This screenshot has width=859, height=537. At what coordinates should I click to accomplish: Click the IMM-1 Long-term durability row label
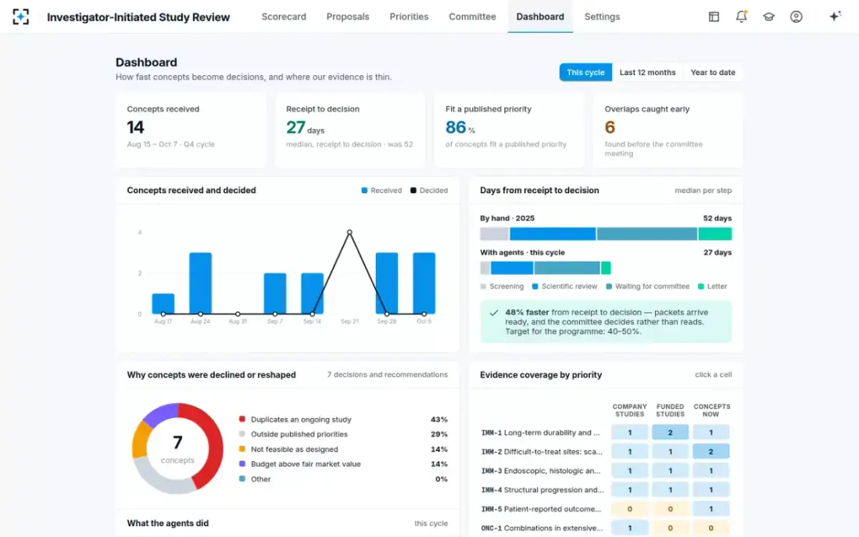point(542,432)
